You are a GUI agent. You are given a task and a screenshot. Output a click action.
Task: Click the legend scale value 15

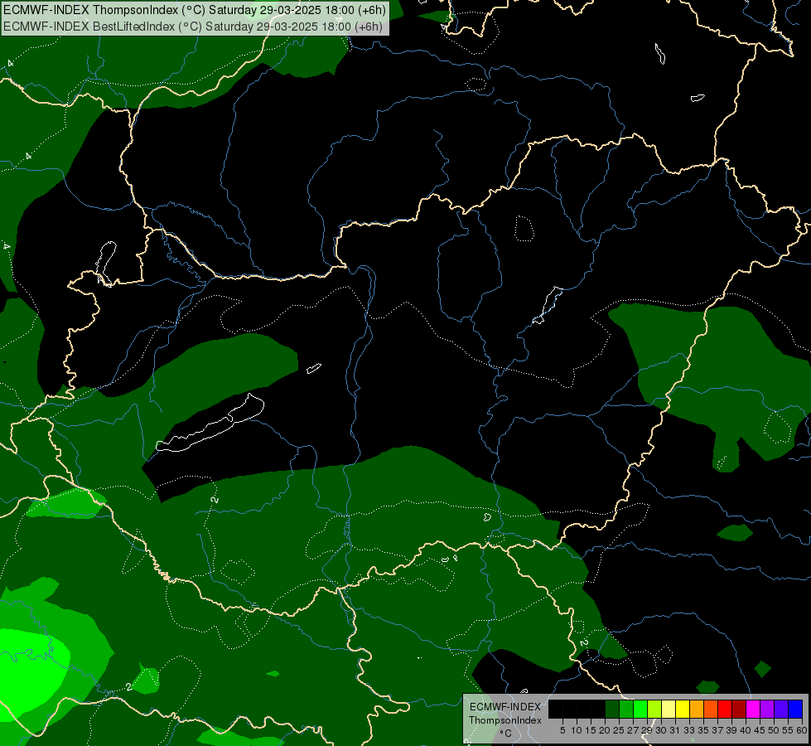591,730
